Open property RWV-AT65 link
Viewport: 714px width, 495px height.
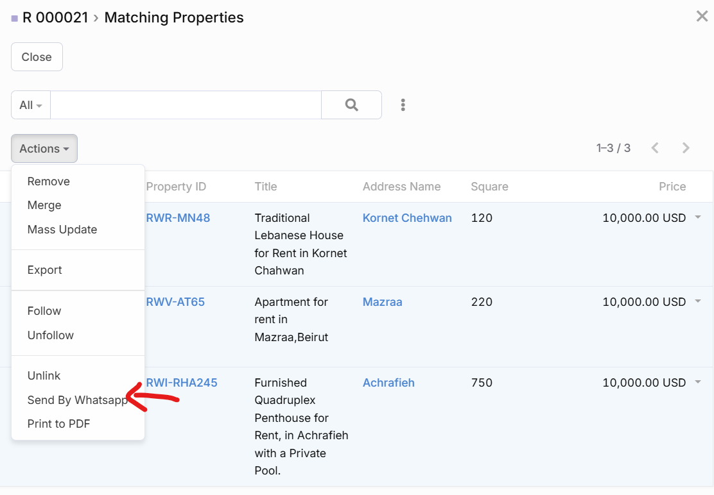(x=175, y=302)
